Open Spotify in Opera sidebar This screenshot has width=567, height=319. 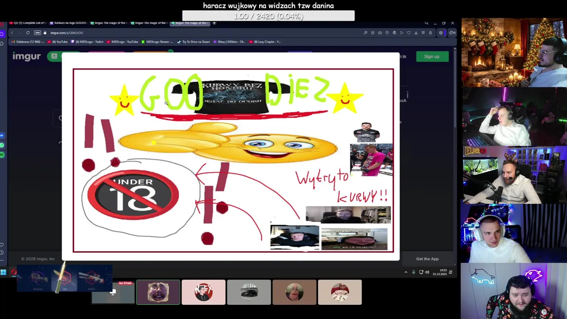click(2, 155)
